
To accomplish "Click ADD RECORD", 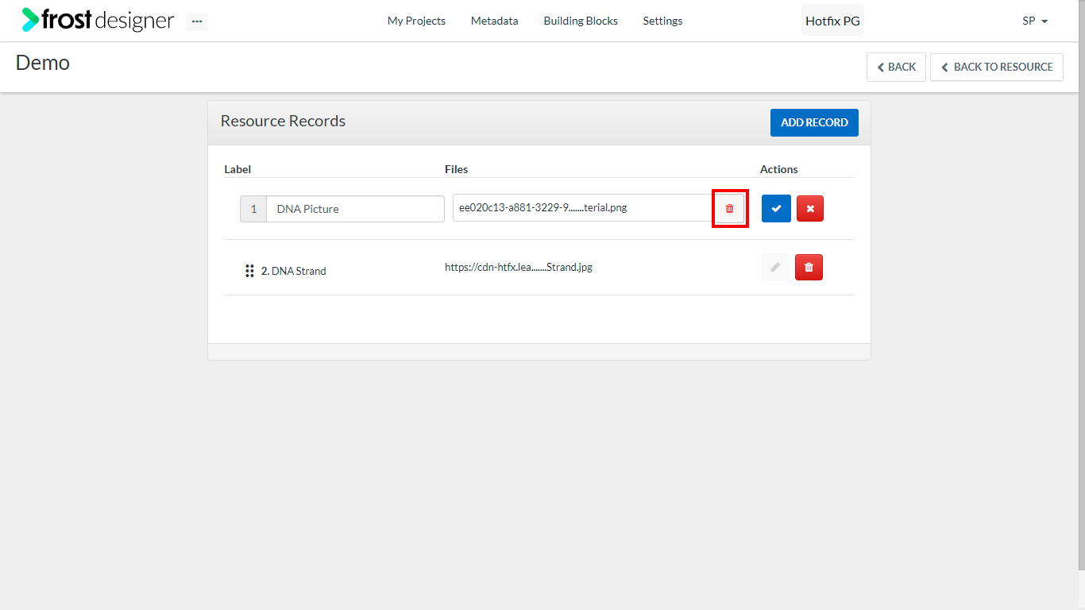I will [814, 122].
